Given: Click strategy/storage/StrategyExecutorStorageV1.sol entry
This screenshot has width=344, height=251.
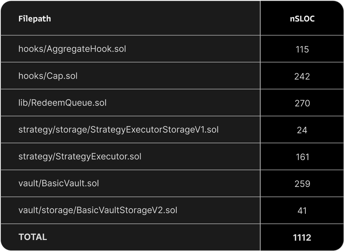Looking at the screenshot, I should (118, 130).
